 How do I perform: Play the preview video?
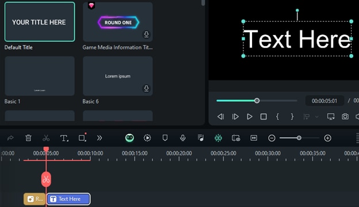pos(250,117)
